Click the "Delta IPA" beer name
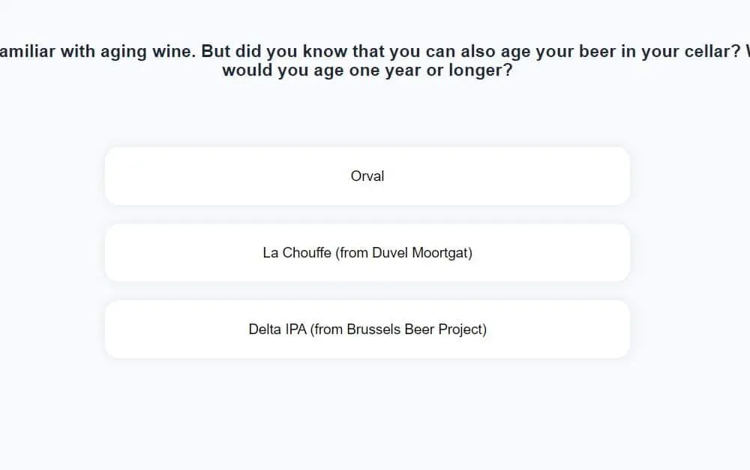Screen dimensions: 750x470 tap(277, 330)
